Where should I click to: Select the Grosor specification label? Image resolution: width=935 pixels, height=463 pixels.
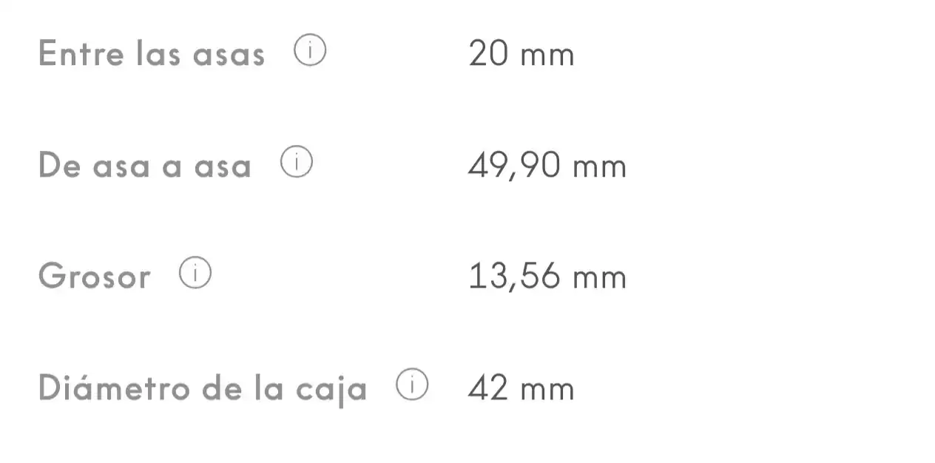click(94, 277)
